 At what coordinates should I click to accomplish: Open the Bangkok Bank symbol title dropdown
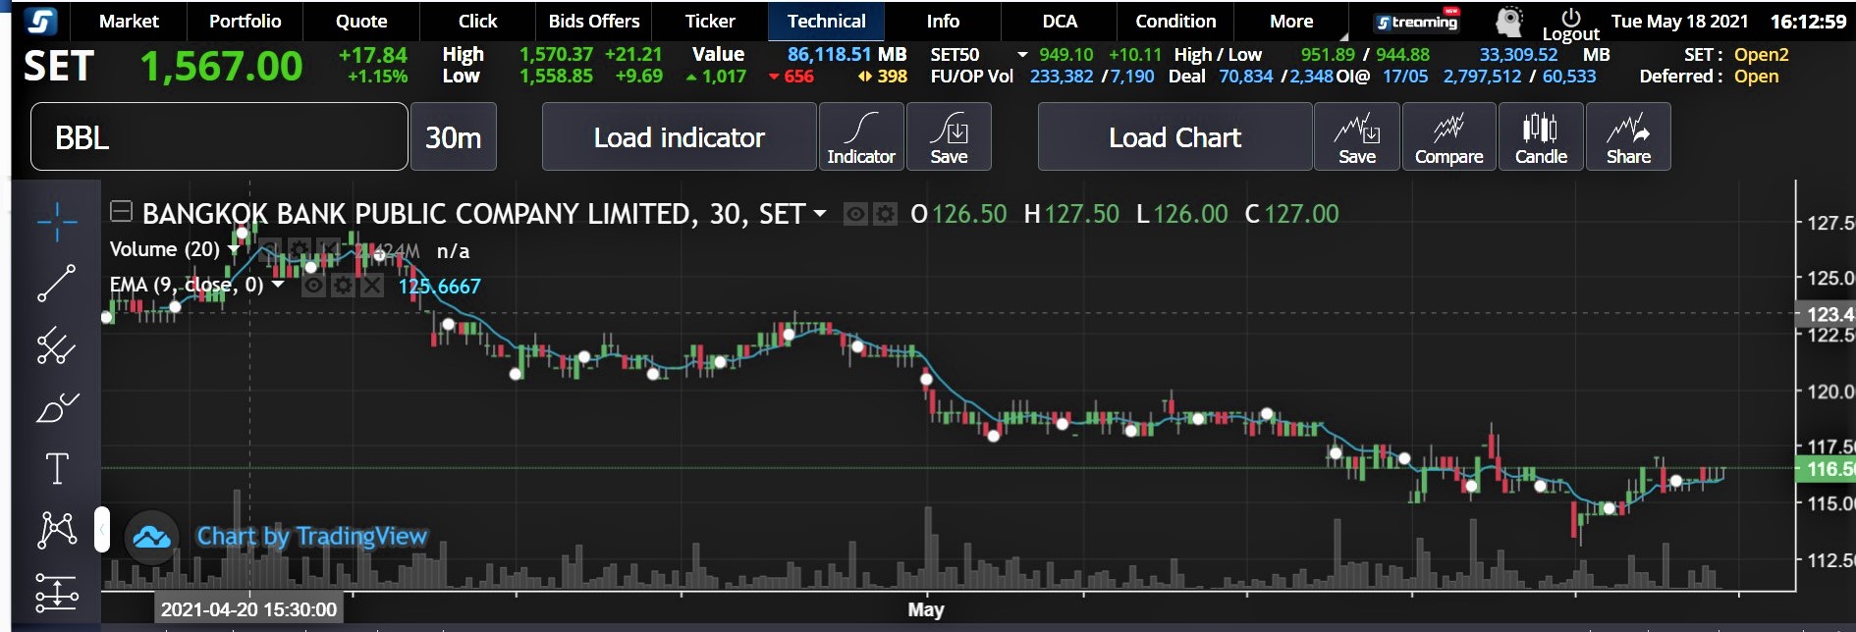[x=820, y=213]
